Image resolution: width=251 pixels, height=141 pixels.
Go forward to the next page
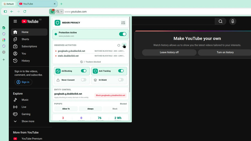click(x=18, y=12)
